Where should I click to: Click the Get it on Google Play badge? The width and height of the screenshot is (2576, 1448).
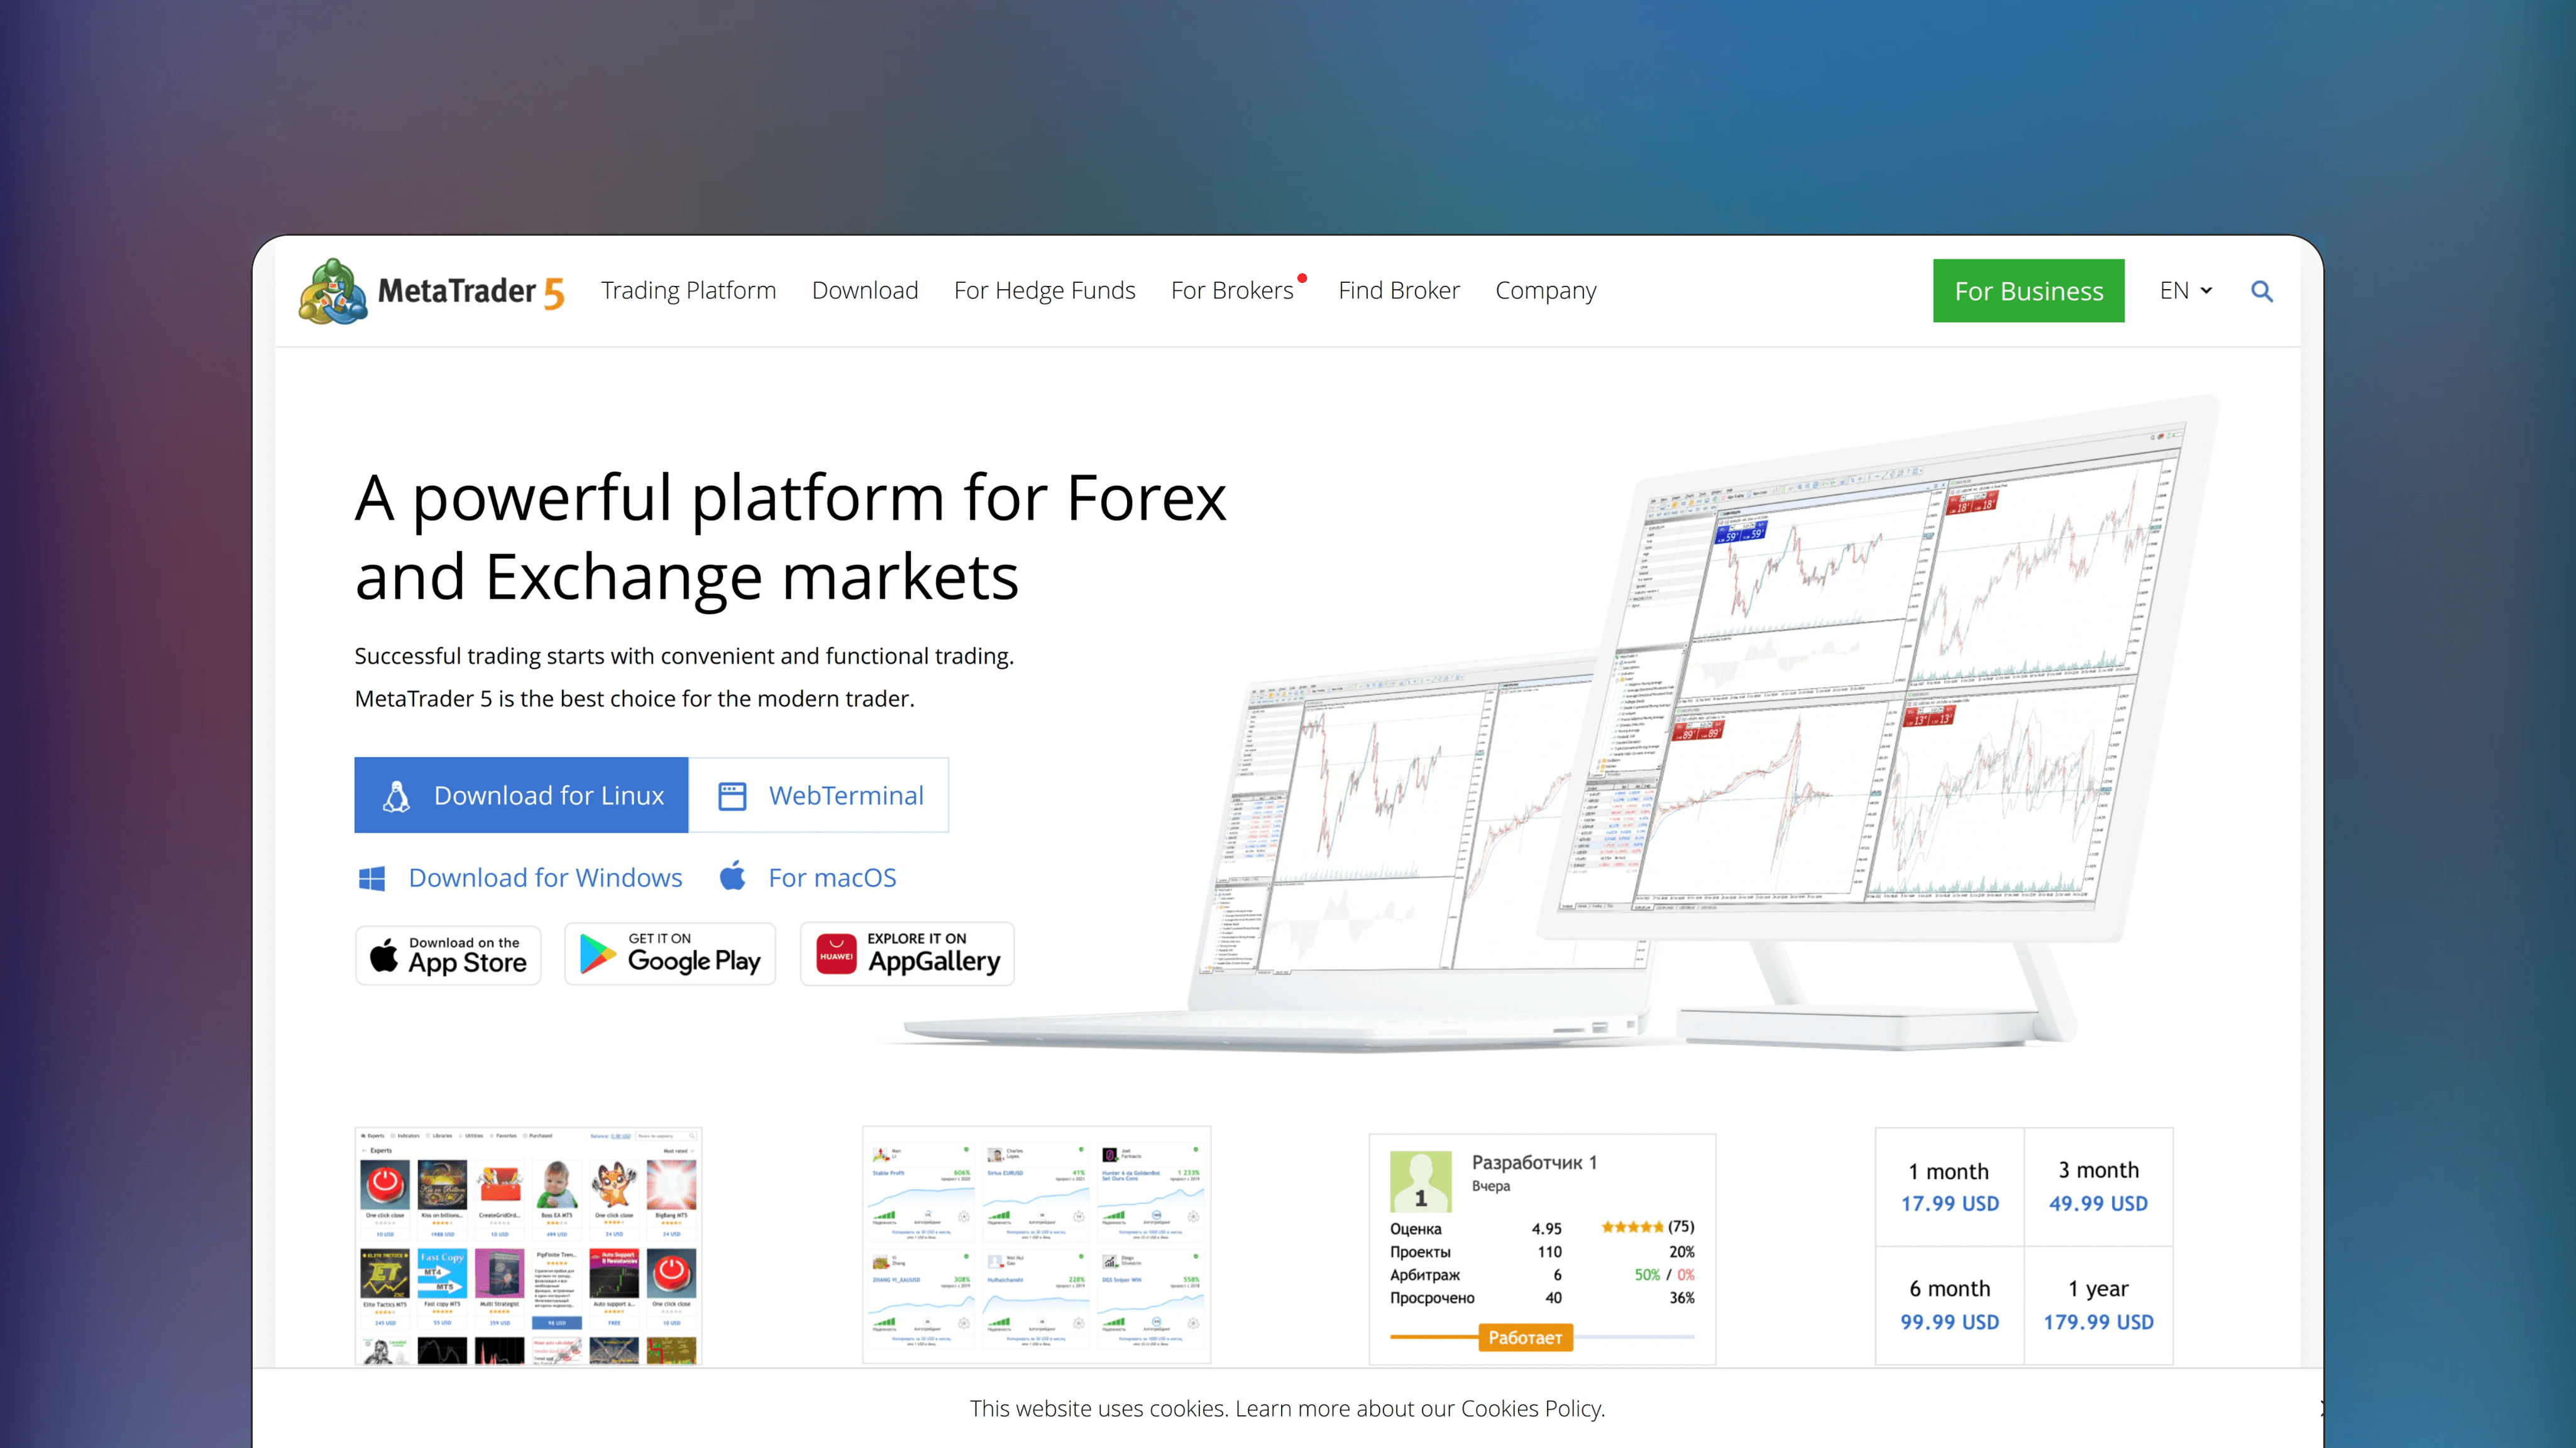point(670,954)
